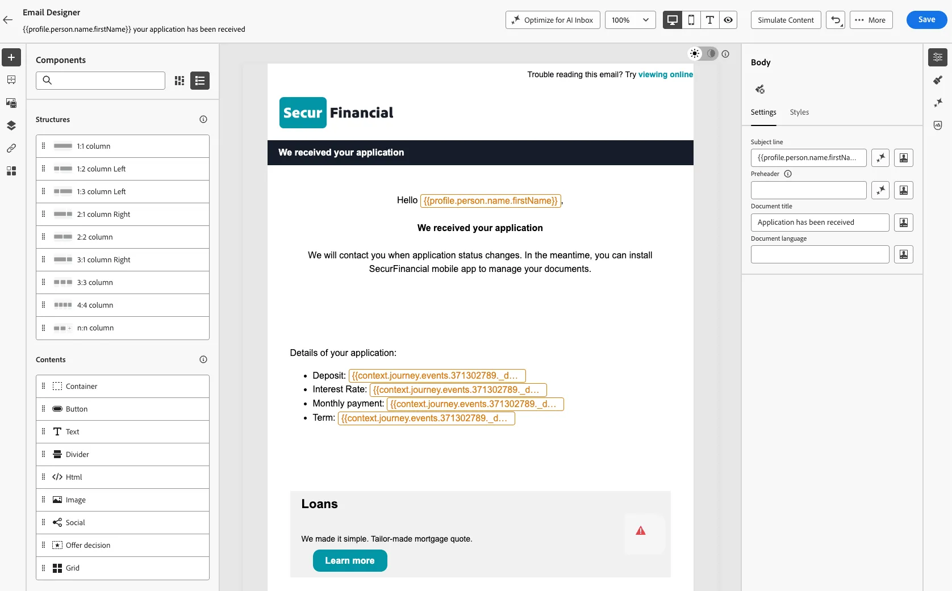Click the Subject line input field
Screen dimensions: 952x591
tap(809, 158)
